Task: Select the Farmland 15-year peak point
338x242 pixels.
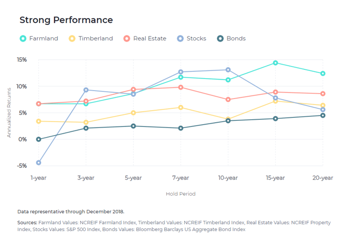Action: (x=275, y=63)
